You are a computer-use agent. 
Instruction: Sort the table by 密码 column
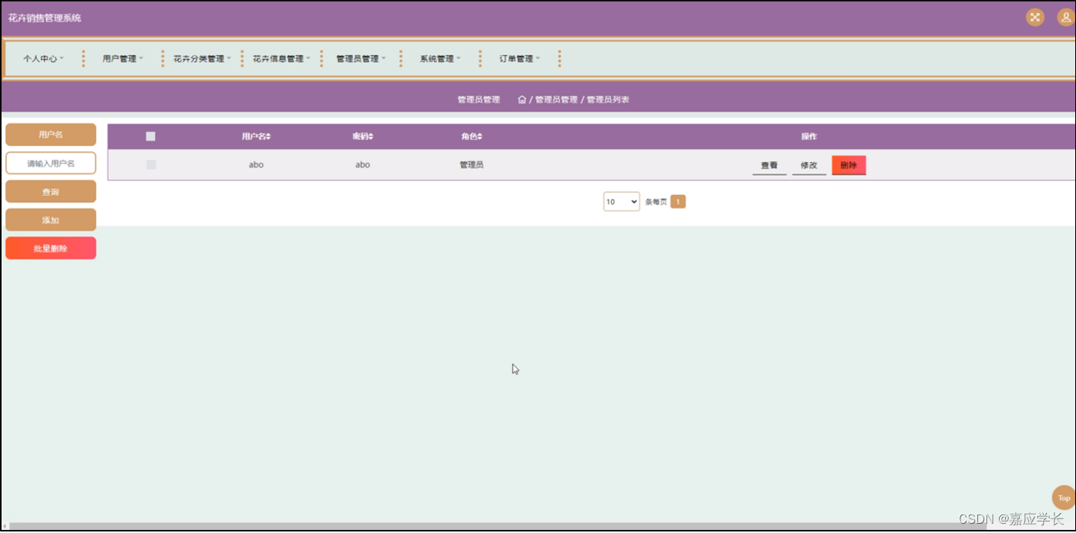coord(363,137)
